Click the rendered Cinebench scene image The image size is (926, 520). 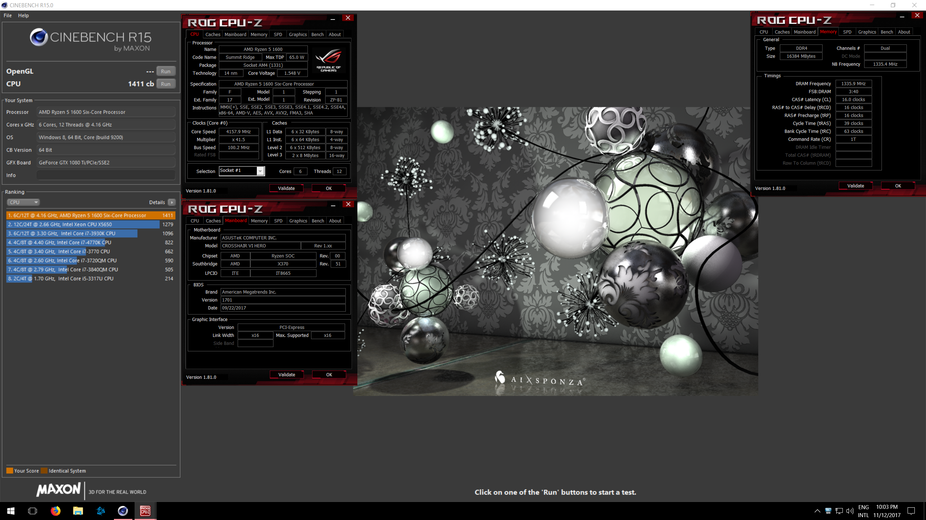(x=555, y=251)
